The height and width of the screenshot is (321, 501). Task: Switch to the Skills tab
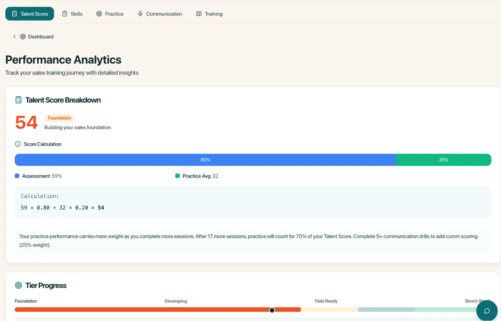[x=72, y=14]
